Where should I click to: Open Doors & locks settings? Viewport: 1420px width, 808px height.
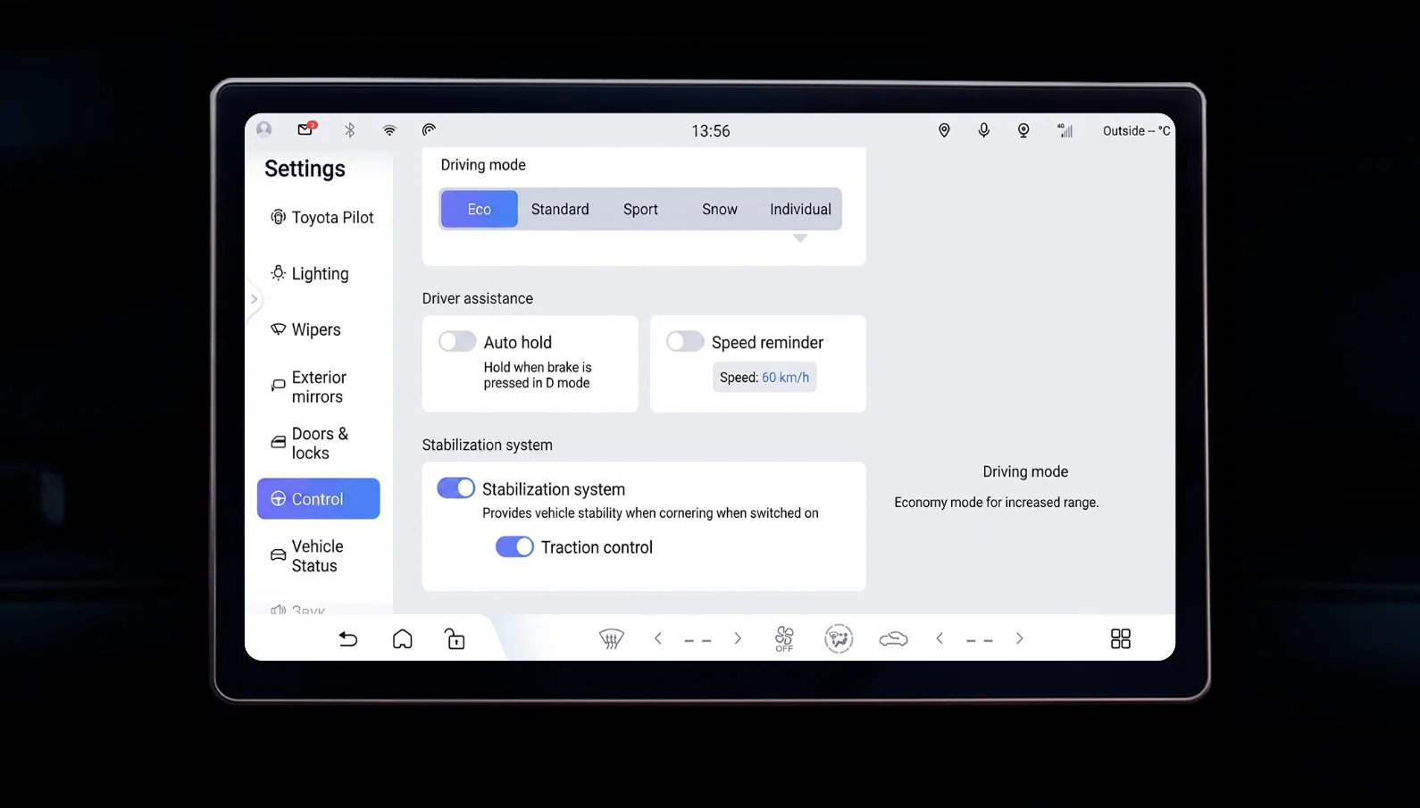point(319,443)
